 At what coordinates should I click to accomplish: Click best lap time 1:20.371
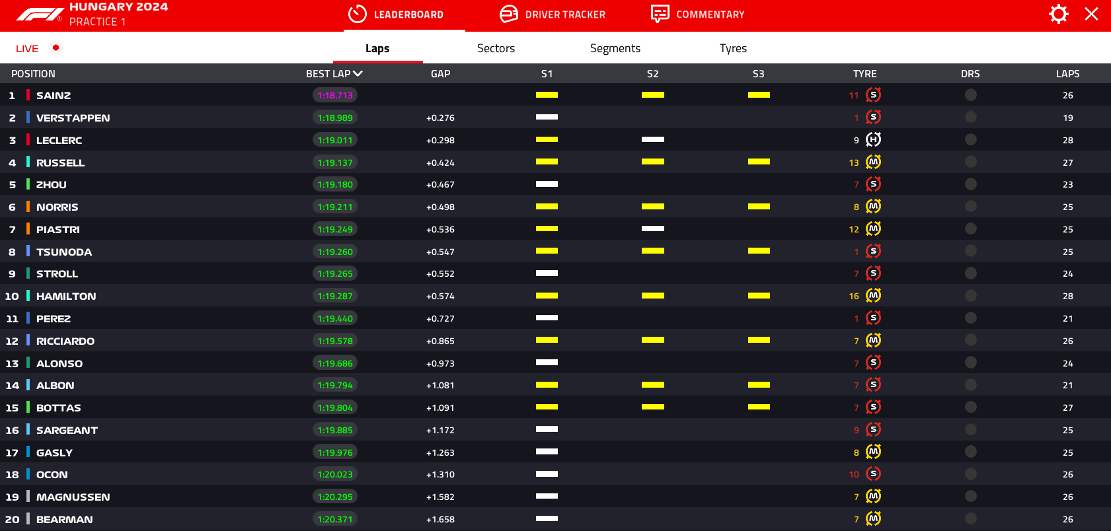(x=335, y=519)
